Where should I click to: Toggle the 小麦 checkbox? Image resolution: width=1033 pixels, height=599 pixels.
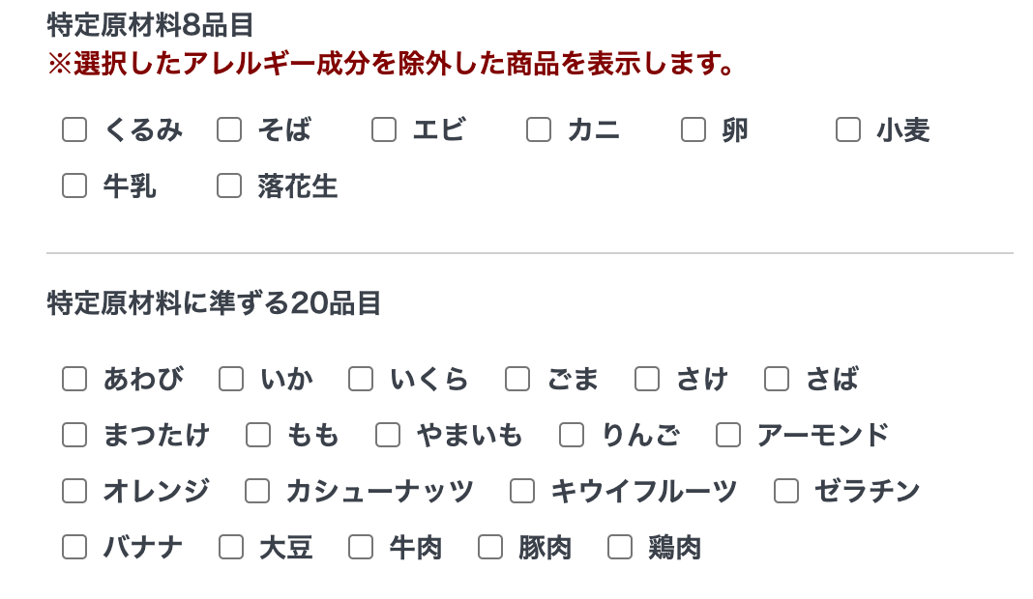(848, 129)
